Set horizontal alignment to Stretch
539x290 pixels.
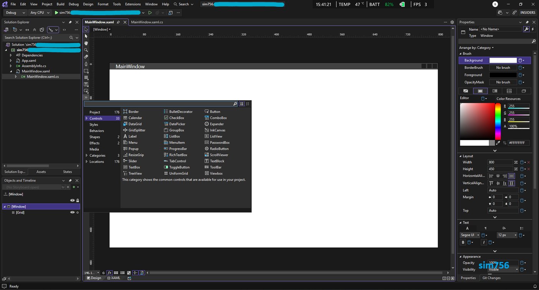pos(511,176)
